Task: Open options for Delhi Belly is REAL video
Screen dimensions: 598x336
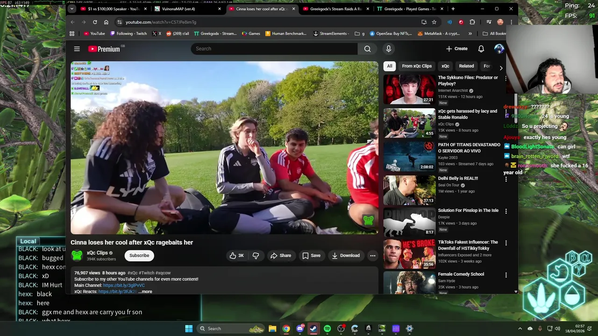Action: [506, 179]
